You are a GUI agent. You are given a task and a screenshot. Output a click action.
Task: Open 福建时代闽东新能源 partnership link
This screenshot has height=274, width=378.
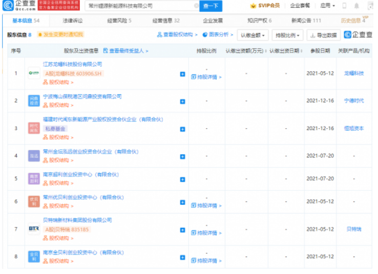click(x=103, y=119)
